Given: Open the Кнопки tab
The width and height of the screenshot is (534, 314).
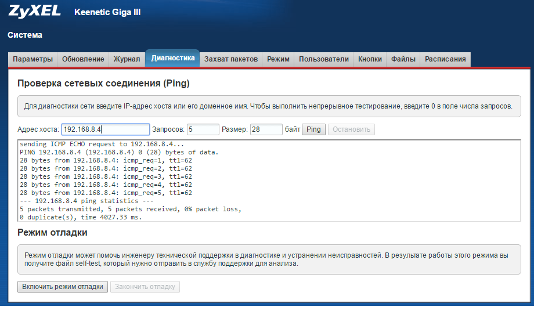Looking at the screenshot, I should pyautogui.click(x=370, y=59).
